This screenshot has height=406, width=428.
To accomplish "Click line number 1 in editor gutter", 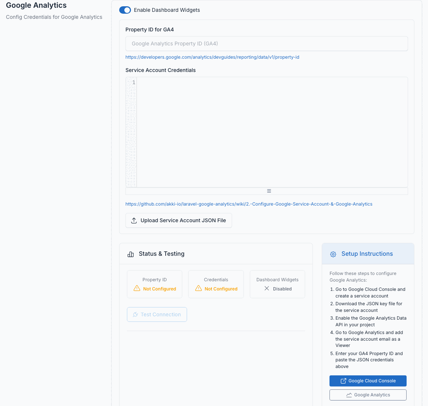I will (x=134, y=82).
